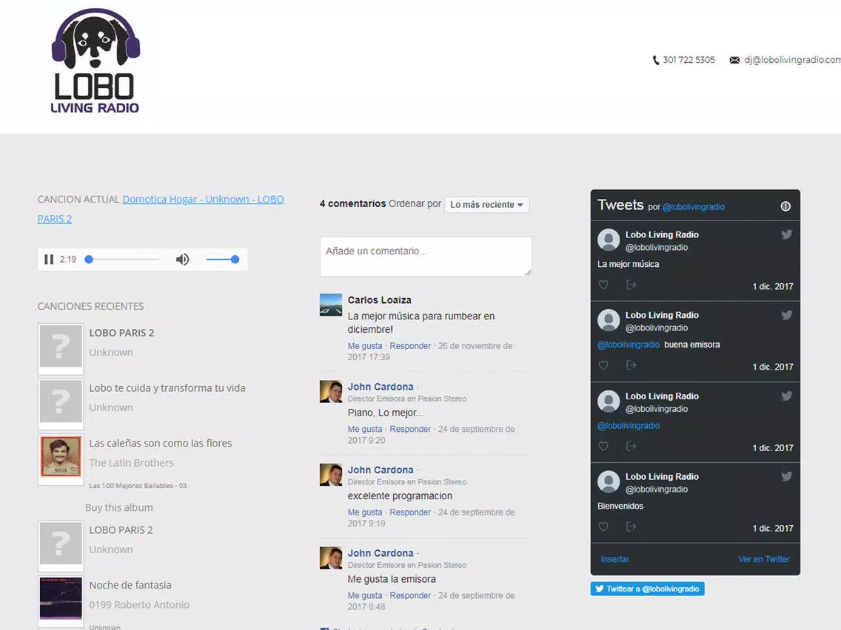Screen dimensions: 841x630
Task: Click Me gusta on 'Piano, Lo mejor' comment
Action: click(x=365, y=429)
